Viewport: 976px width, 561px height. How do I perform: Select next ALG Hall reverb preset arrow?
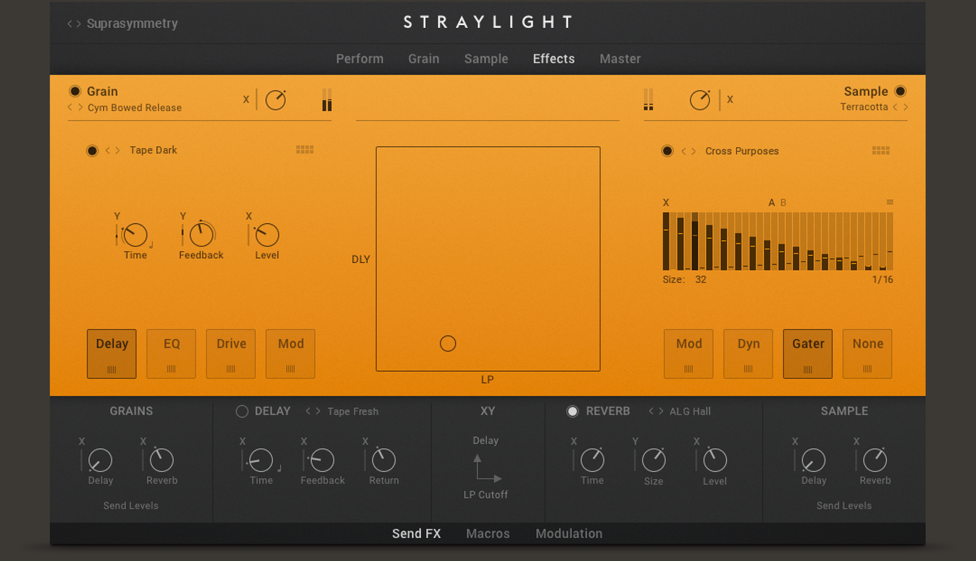(661, 412)
